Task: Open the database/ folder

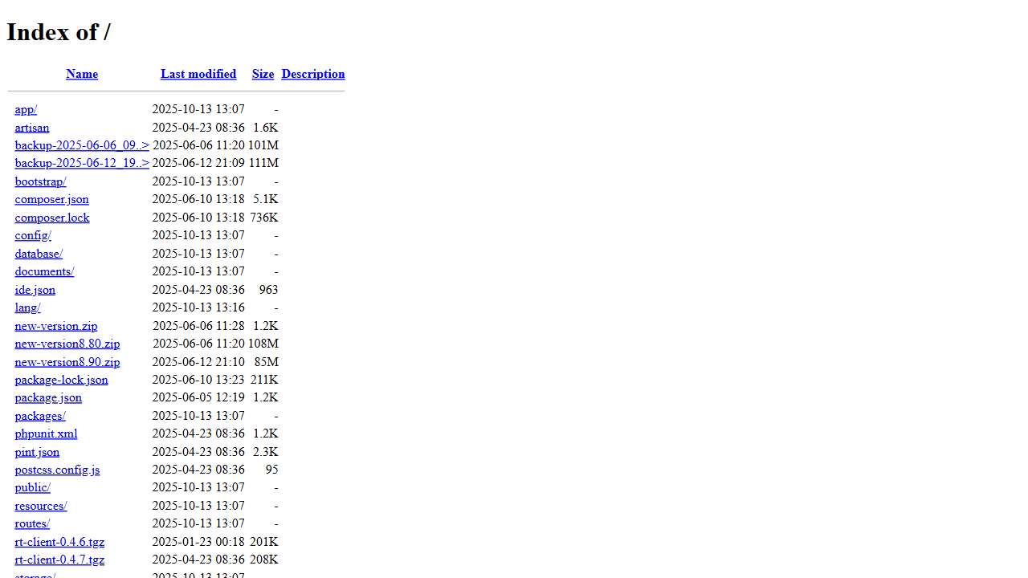Action: pos(39,254)
